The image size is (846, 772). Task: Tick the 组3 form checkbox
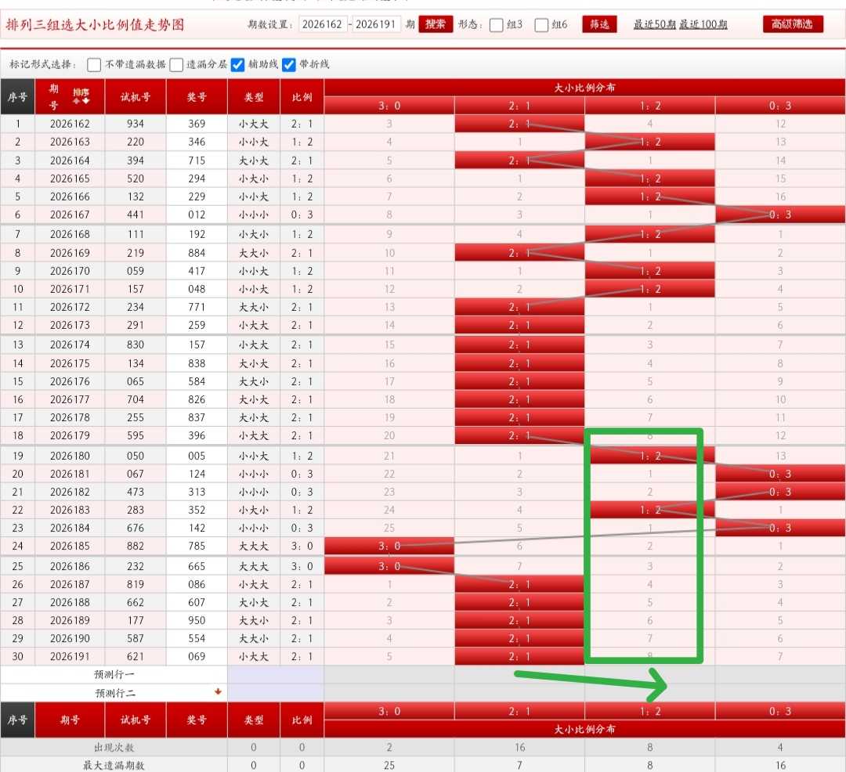click(x=496, y=25)
